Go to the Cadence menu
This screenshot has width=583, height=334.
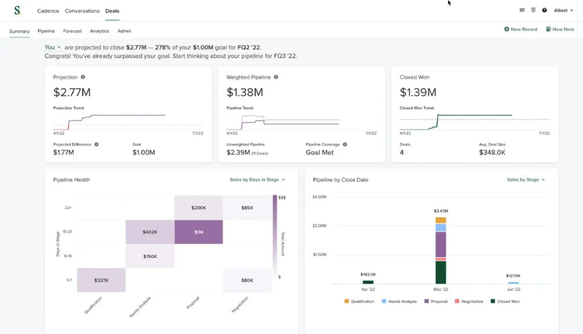point(48,11)
